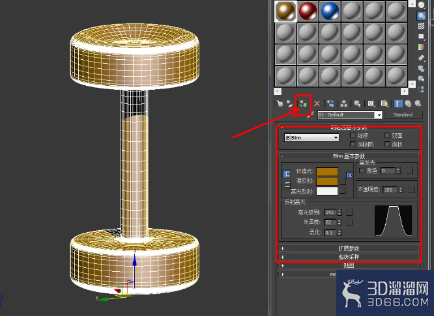Click the specular 高光反射 map button
Image resolution: width=434 pixels, height=316 pixels.
[343, 191]
